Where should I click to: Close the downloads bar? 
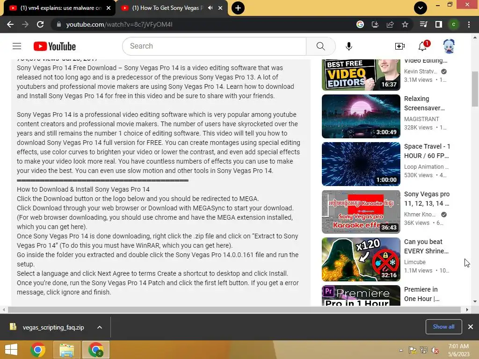click(471, 327)
